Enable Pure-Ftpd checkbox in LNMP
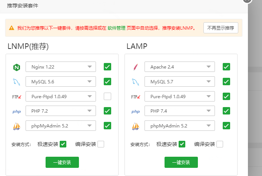Screen dimensions: 262x176 (107, 96)
